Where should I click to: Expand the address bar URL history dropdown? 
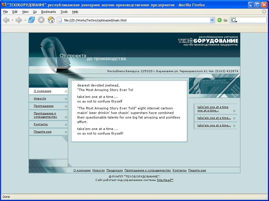(x=212, y=20)
